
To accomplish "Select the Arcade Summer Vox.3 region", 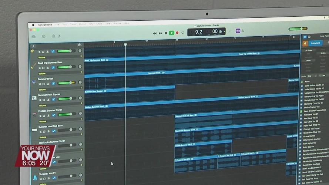I will coord(203,149).
